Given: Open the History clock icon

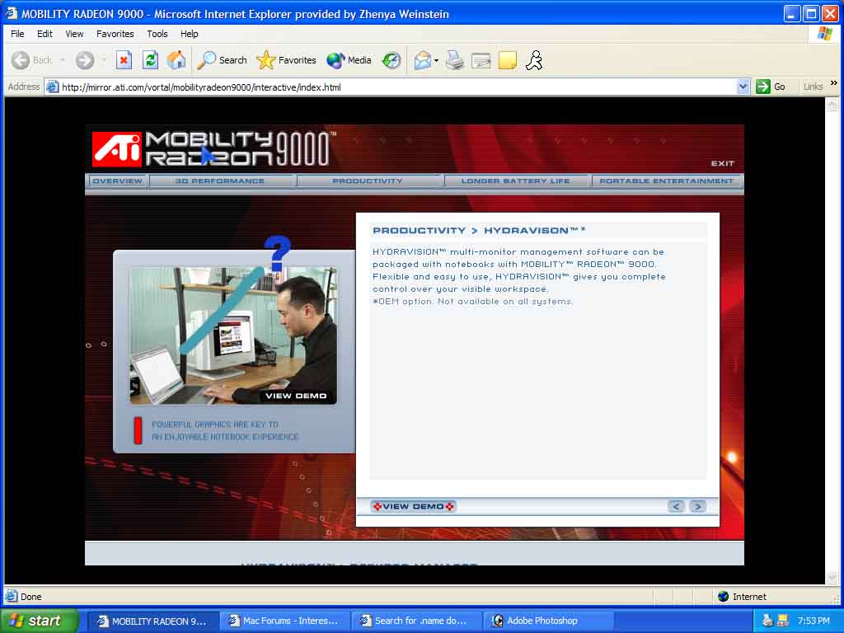Looking at the screenshot, I should 392,60.
